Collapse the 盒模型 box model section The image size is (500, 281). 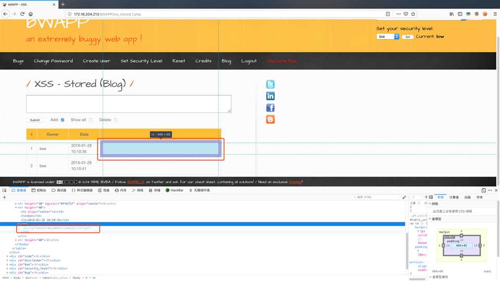click(430, 219)
